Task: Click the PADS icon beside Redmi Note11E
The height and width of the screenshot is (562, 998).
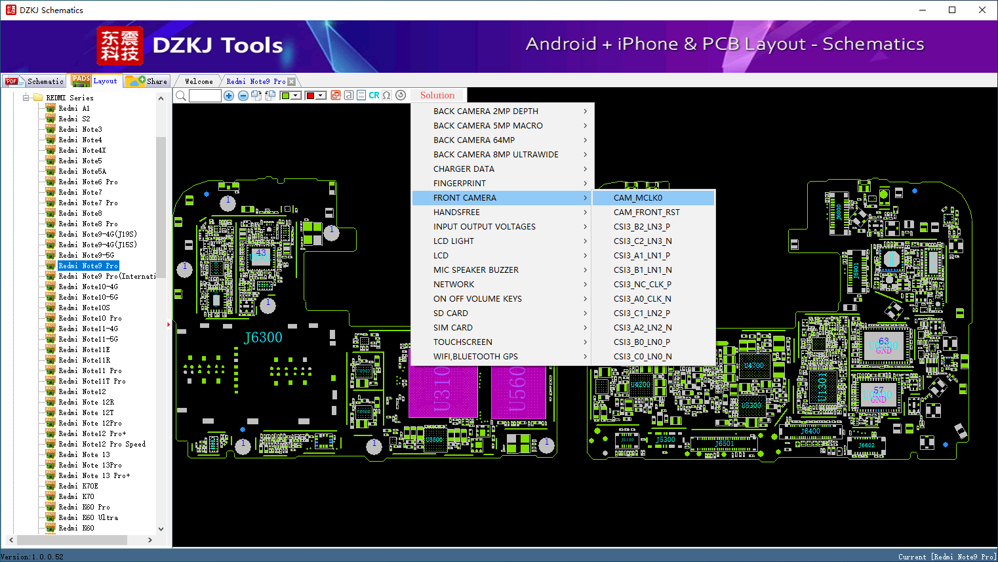Action: (50, 350)
